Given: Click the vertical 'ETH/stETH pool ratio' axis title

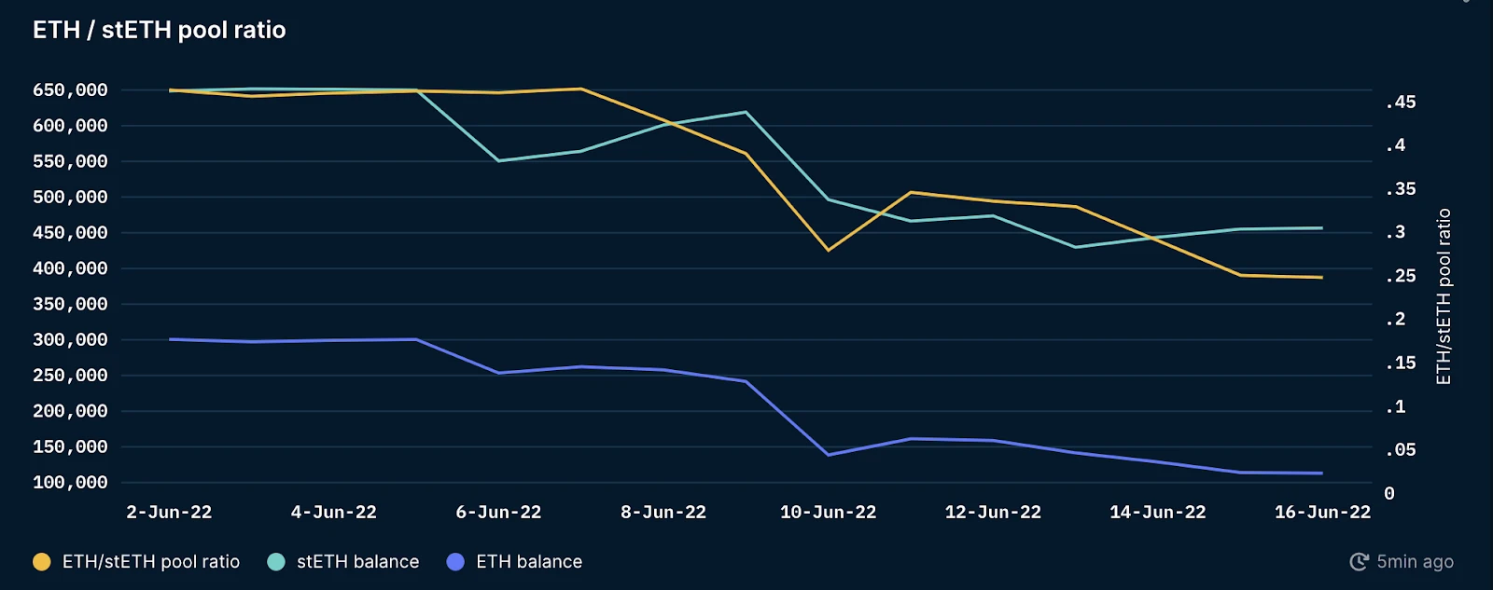Looking at the screenshot, I should [x=1444, y=296].
